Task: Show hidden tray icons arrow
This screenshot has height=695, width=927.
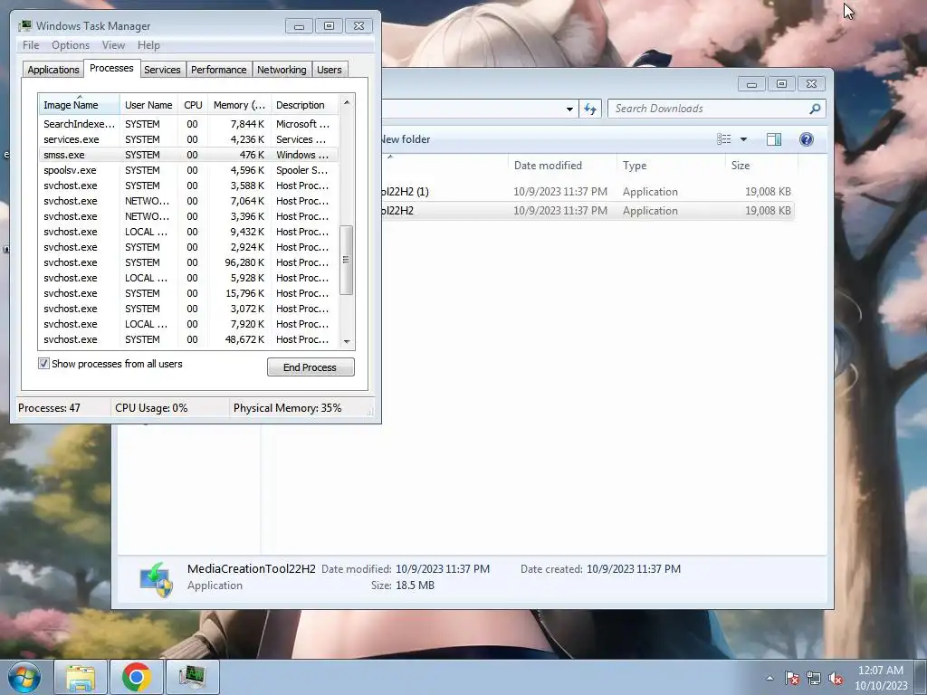Action: [x=769, y=678]
